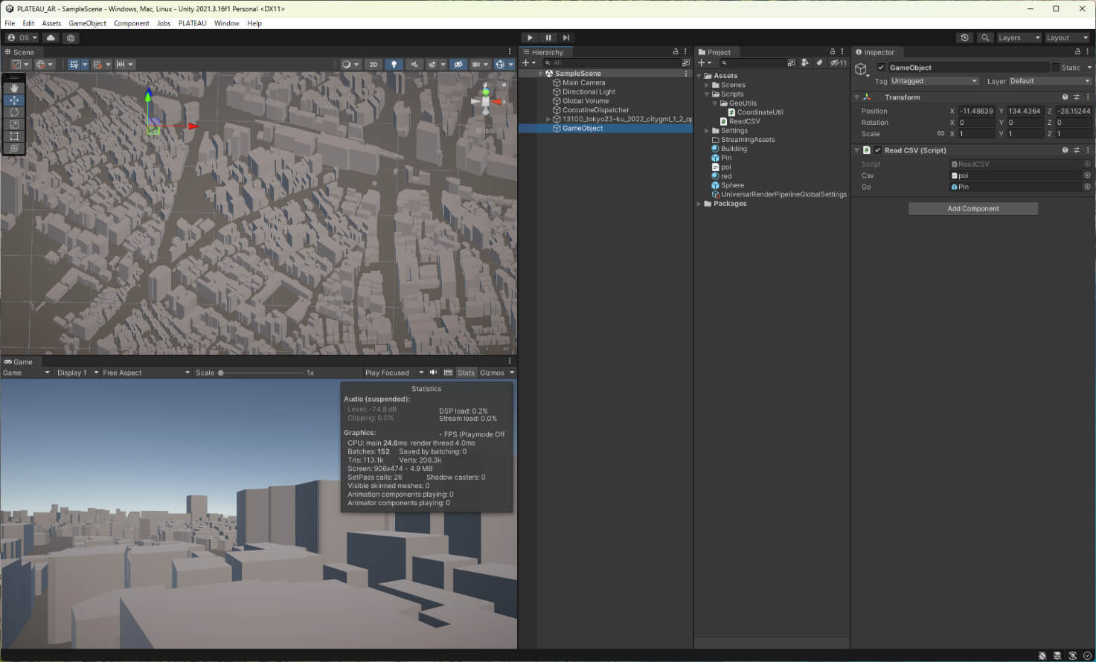Expand 13100_tokyo23-ku citygml object
Image resolution: width=1096 pixels, height=662 pixels.
(548, 119)
